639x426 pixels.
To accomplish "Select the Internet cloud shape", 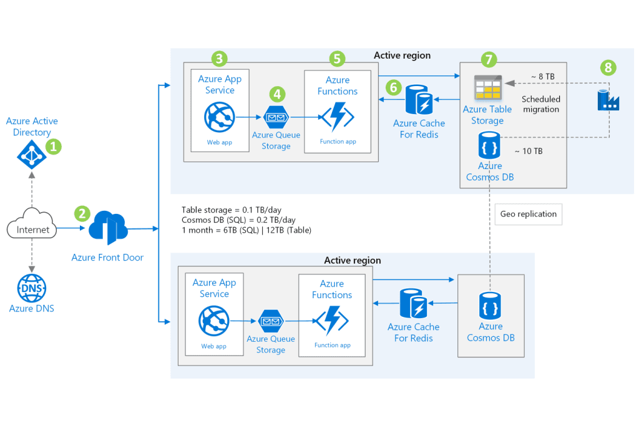I will [x=32, y=223].
